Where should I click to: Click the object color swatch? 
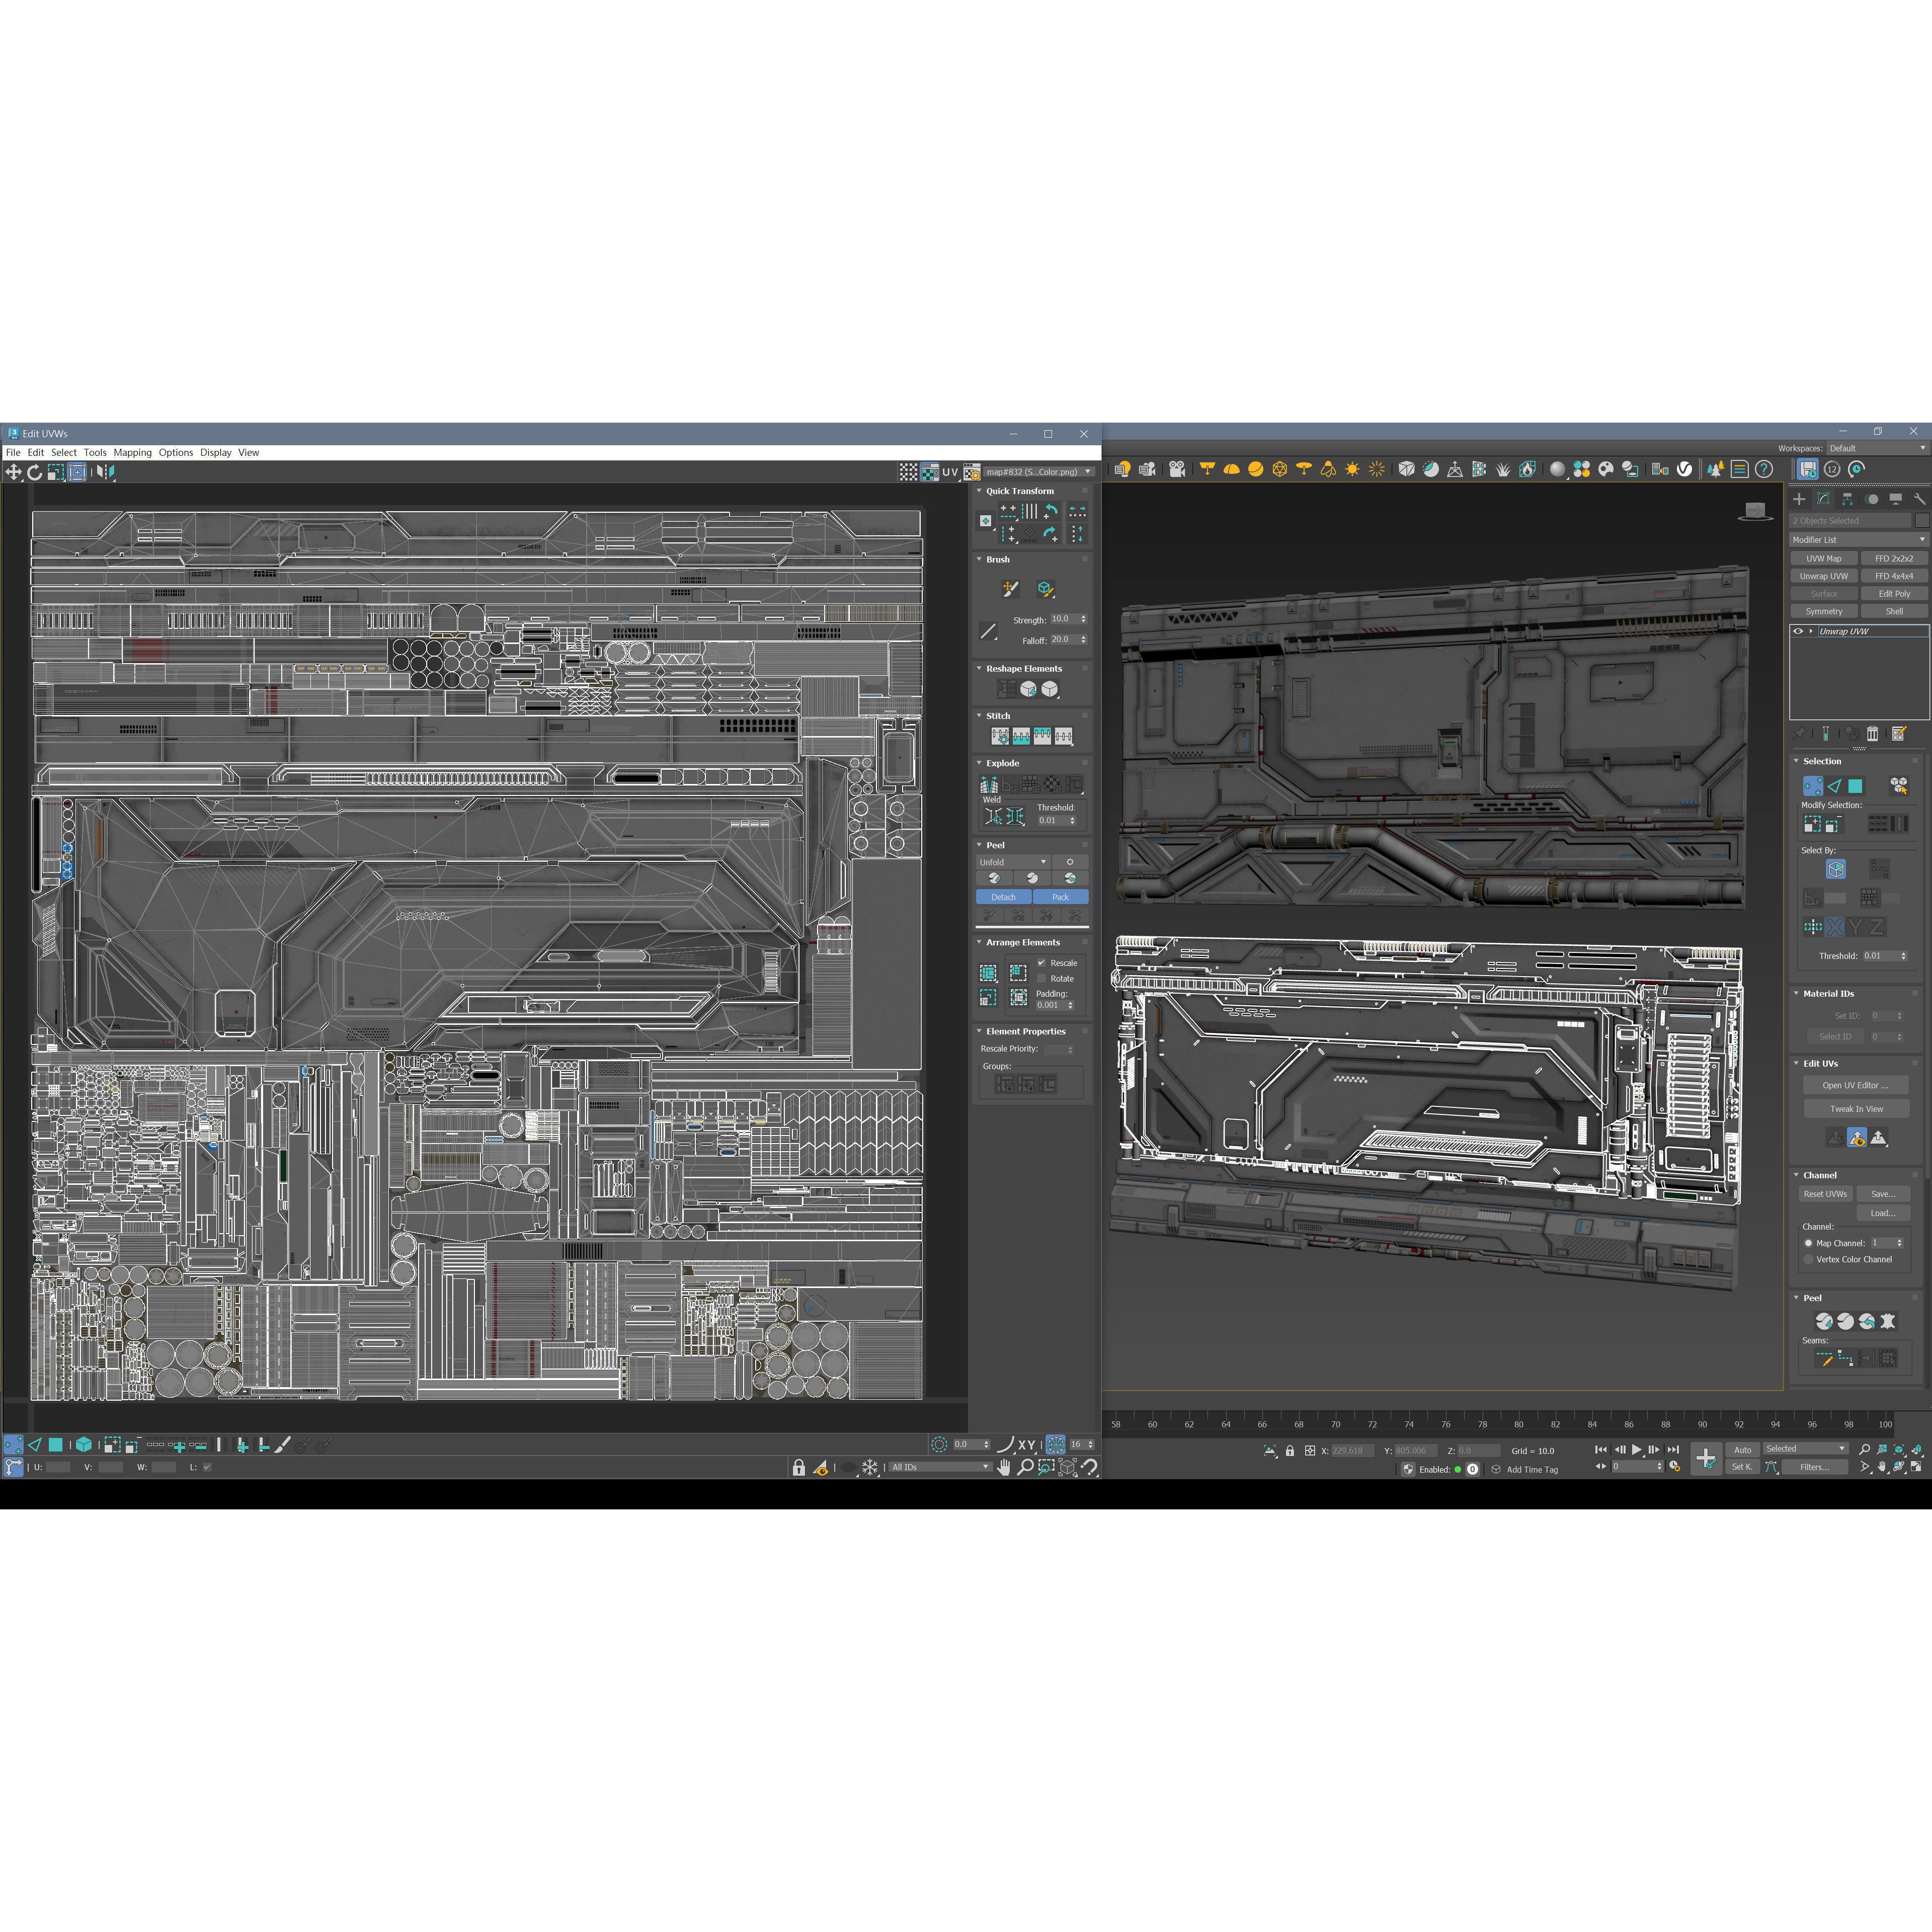click(1922, 521)
